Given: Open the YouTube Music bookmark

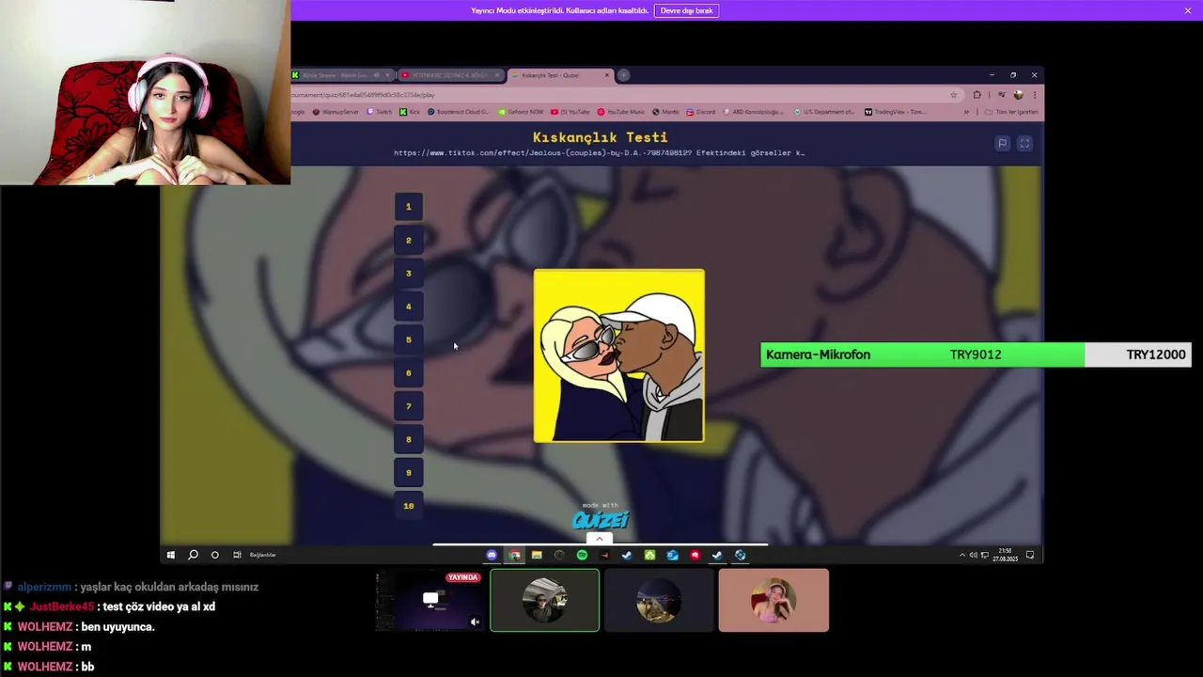Looking at the screenshot, I should coord(621,112).
